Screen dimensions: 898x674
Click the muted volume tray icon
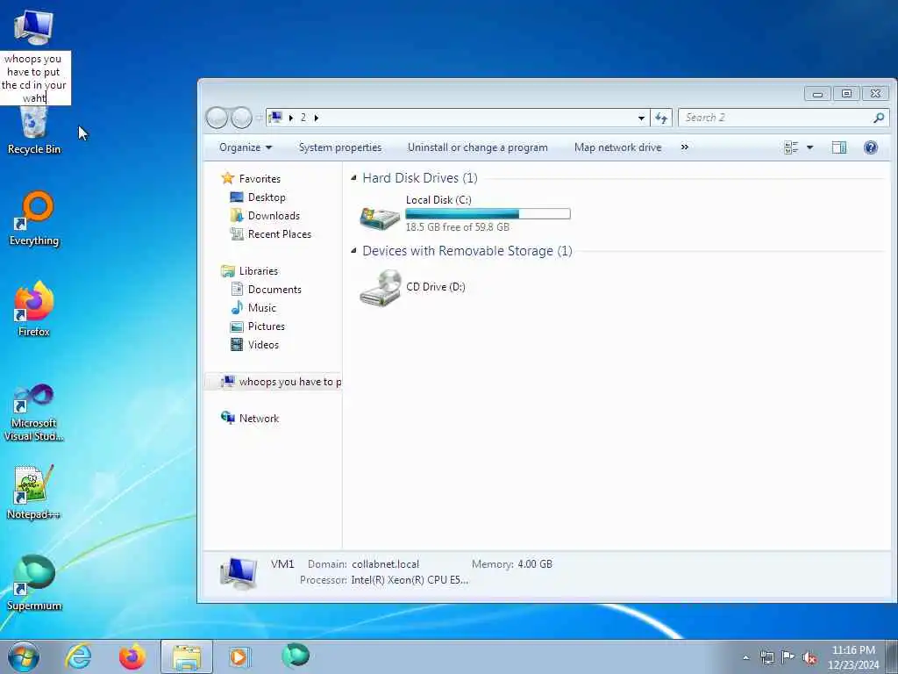[x=809, y=657]
